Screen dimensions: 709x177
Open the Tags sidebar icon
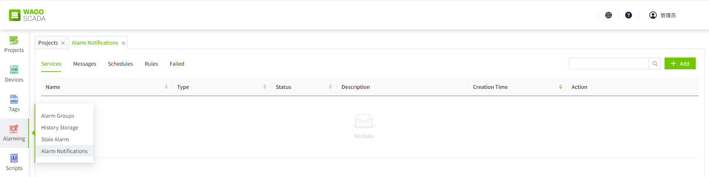coord(14,103)
